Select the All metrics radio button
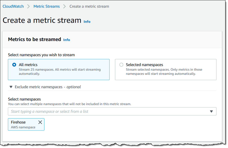This screenshot has width=228, height=148. pyautogui.click(x=14, y=65)
